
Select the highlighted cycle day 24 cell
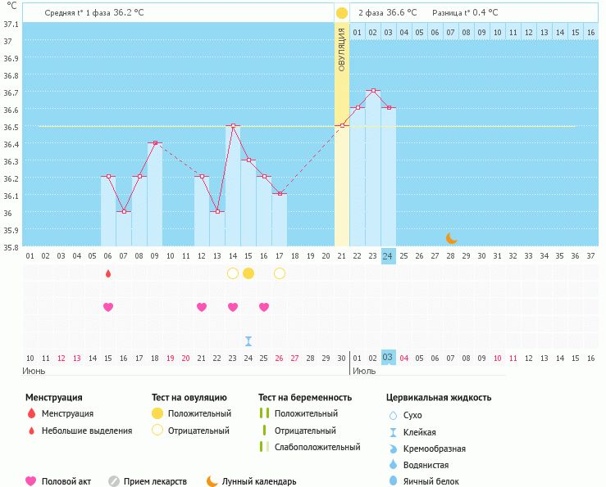389,255
